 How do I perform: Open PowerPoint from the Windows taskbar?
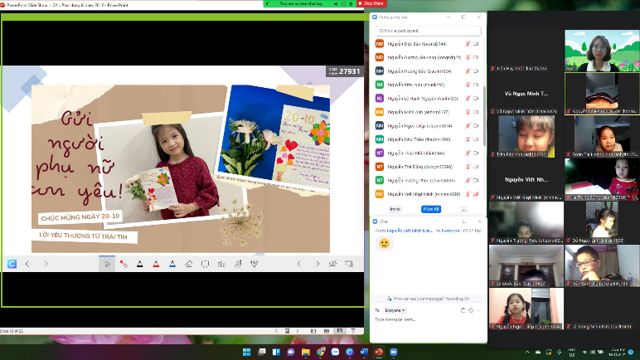tap(379, 352)
